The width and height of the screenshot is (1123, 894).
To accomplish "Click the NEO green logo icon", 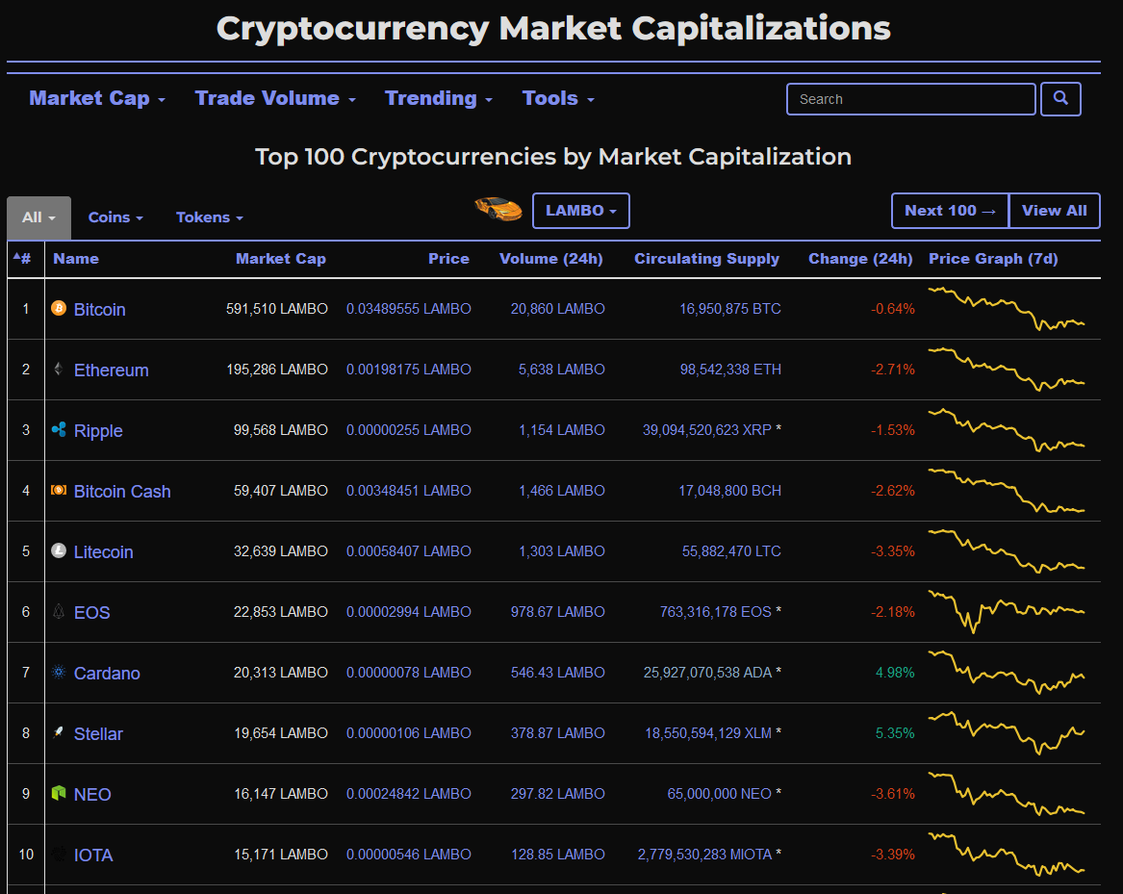I will (59, 793).
